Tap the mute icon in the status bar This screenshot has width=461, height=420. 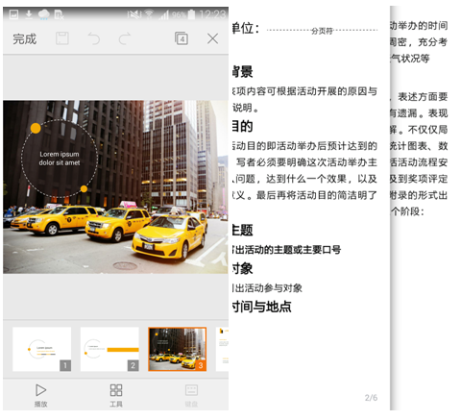133,14
